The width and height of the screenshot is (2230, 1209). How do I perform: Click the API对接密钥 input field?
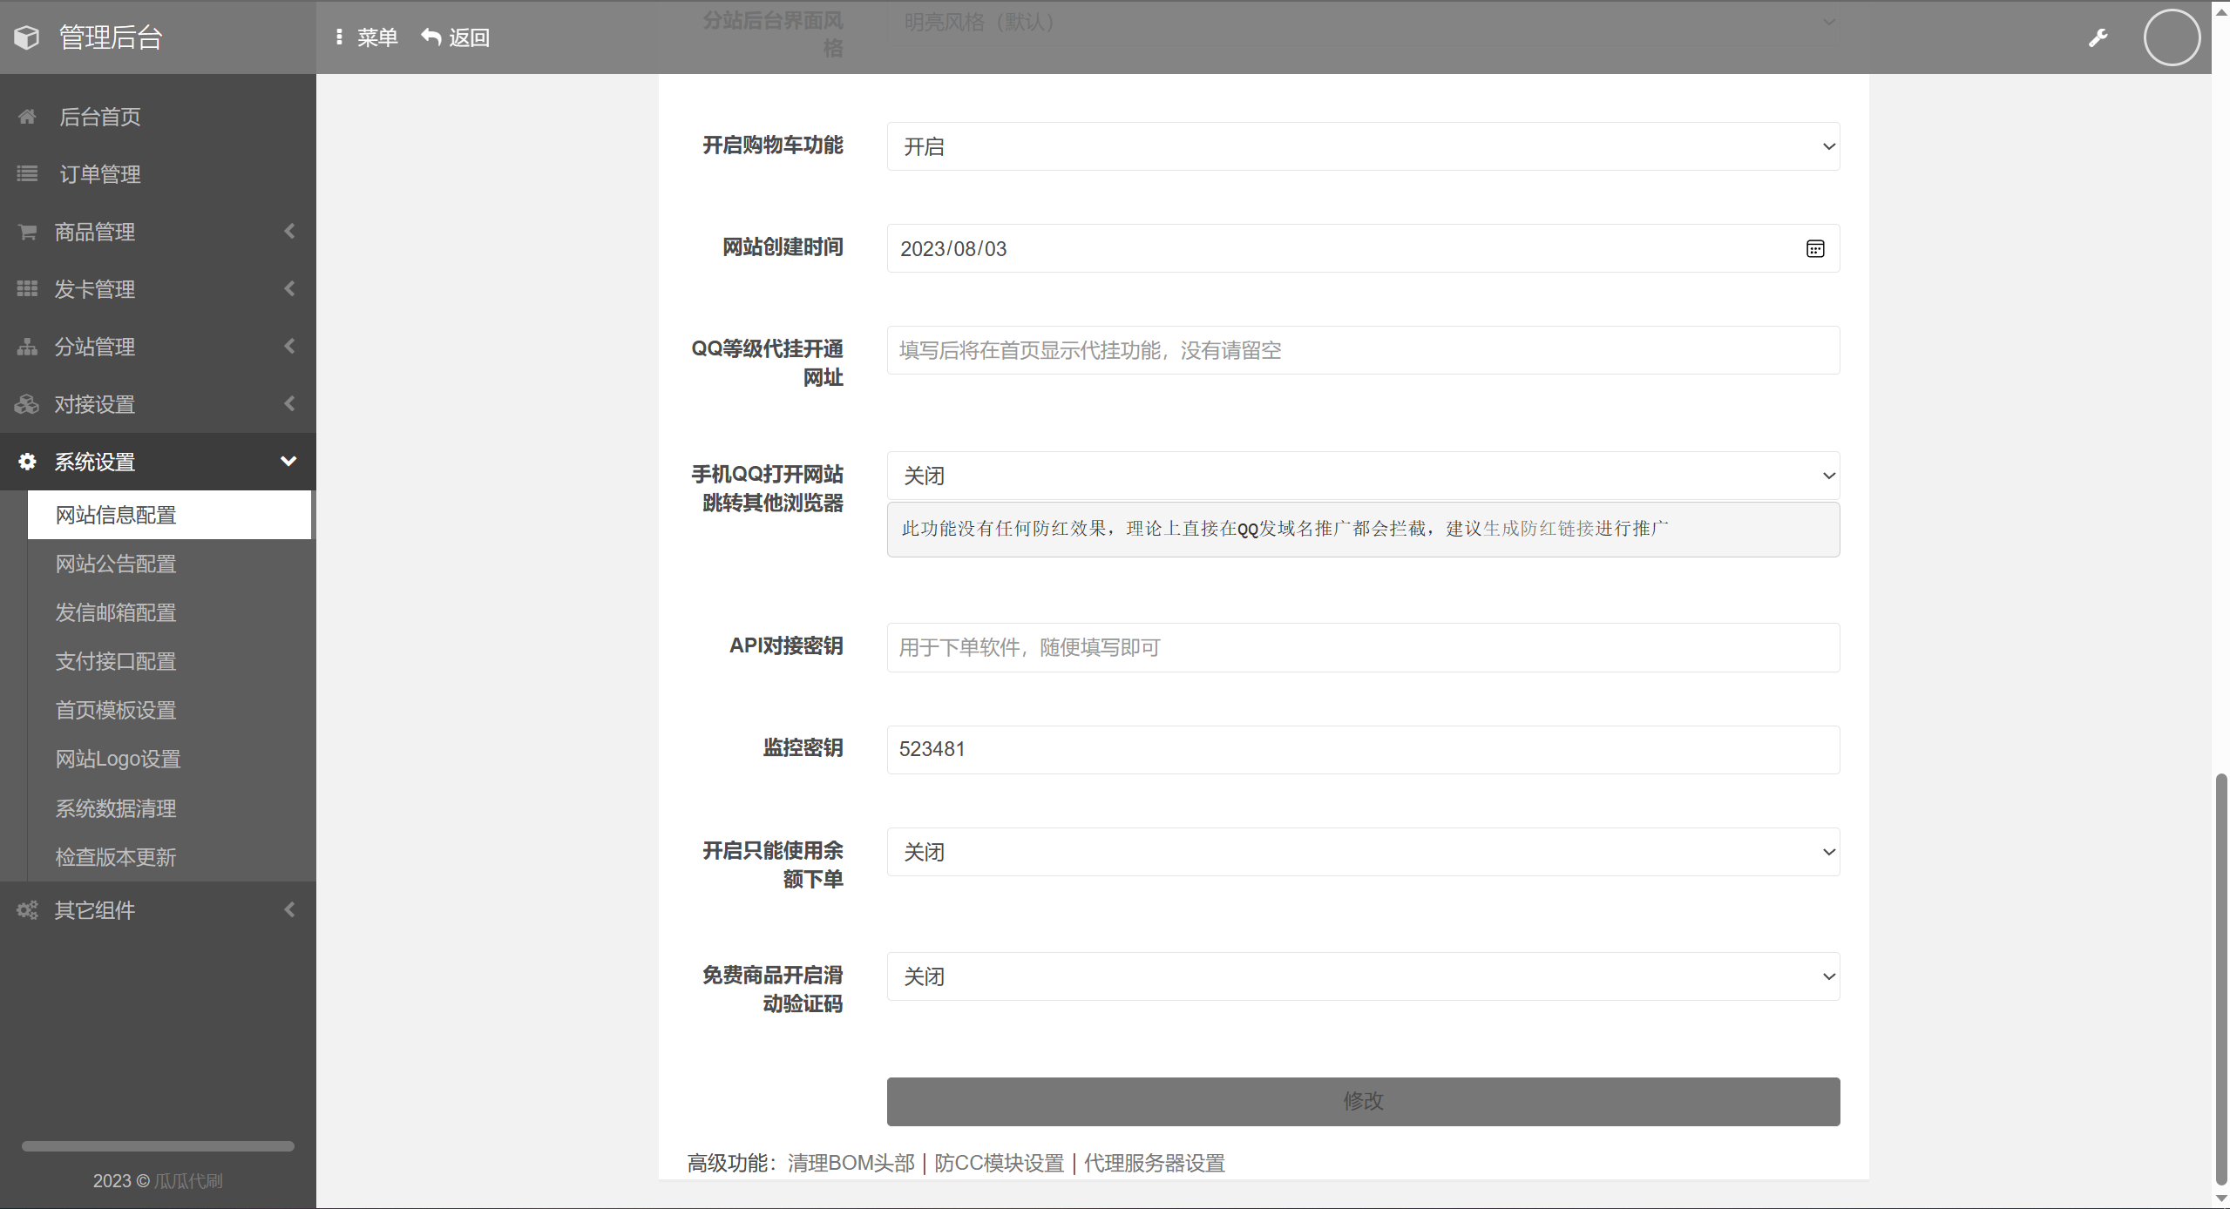pos(1362,647)
